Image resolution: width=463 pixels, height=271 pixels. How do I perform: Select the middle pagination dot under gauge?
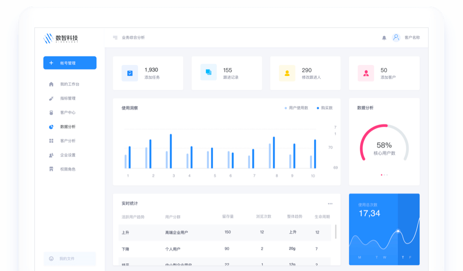click(x=384, y=175)
